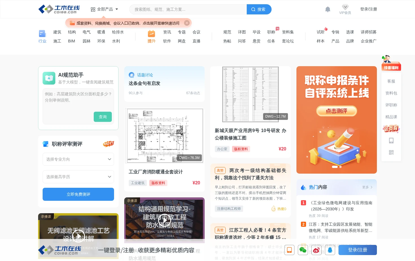
Task: Log in with QQ icon
Action: click(330, 250)
